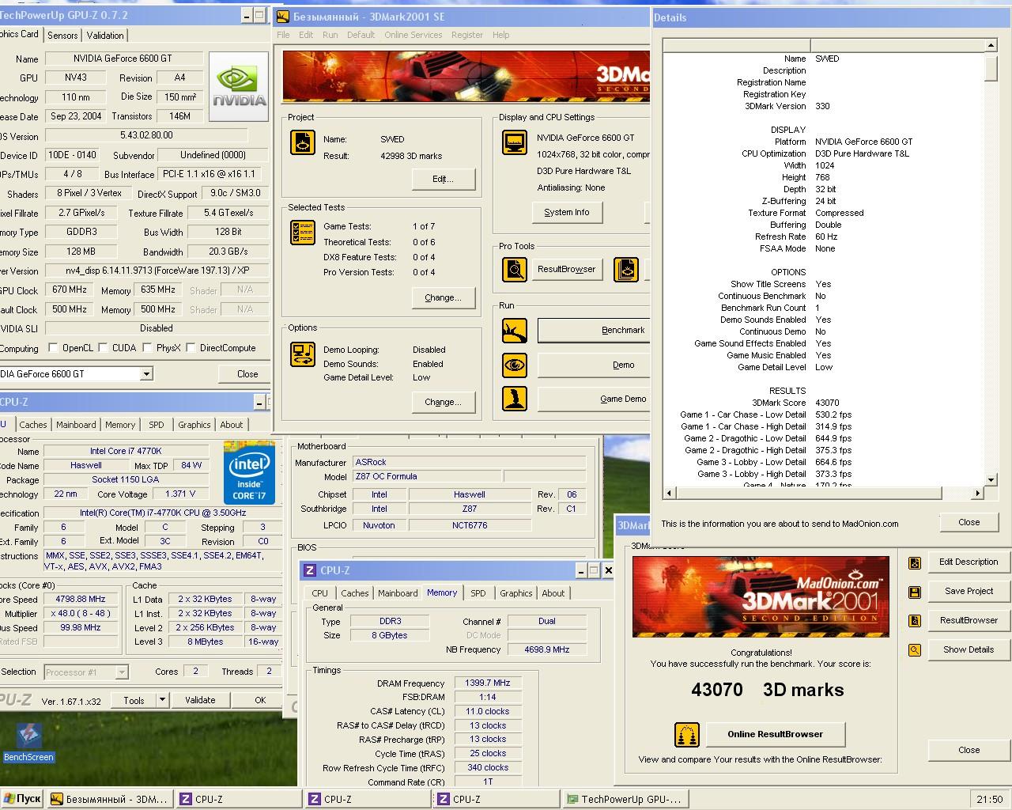This screenshot has width=1012, height=810.
Task: Click the Result text 42998 3D marks
Action: (411, 156)
